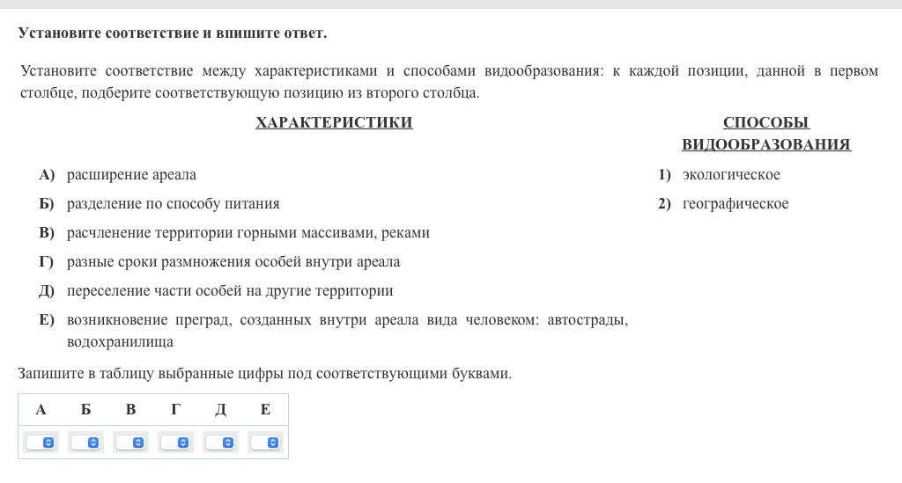Click the ХАРАКТЕРИСТИКИ column heading
The image size is (902, 483).
334,123
